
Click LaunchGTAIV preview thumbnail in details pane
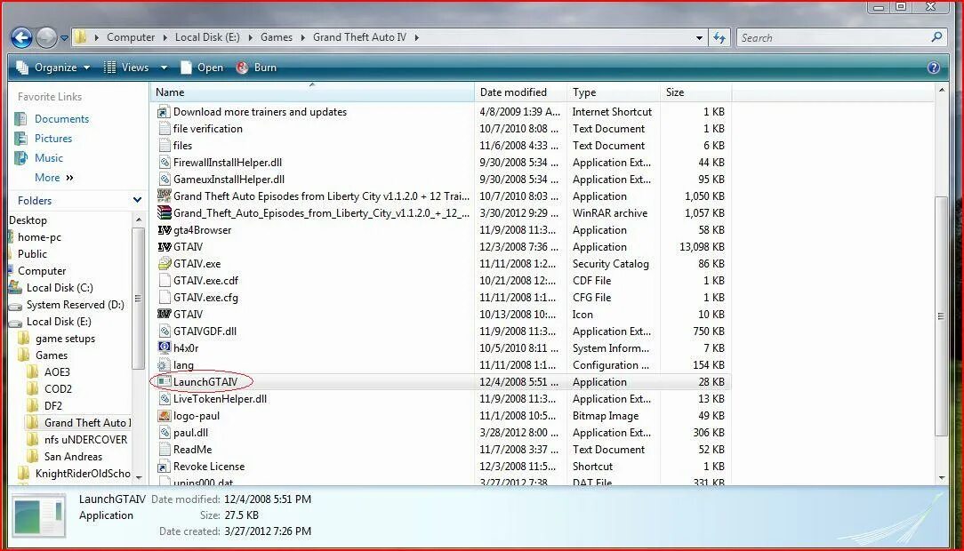point(39,516)
